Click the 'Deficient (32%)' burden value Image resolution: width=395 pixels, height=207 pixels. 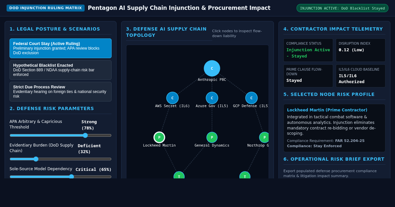click(89, 149)
